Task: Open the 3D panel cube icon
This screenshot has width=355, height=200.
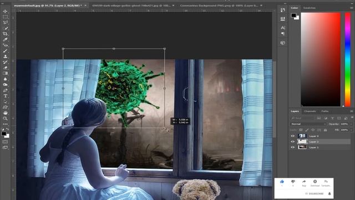Action: coord(283,43)
